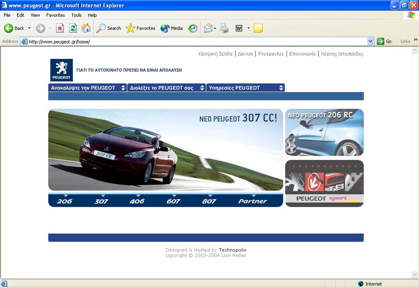Click the scrollbar down arrow
Screen dimensions: 419x288
(415, 274)
